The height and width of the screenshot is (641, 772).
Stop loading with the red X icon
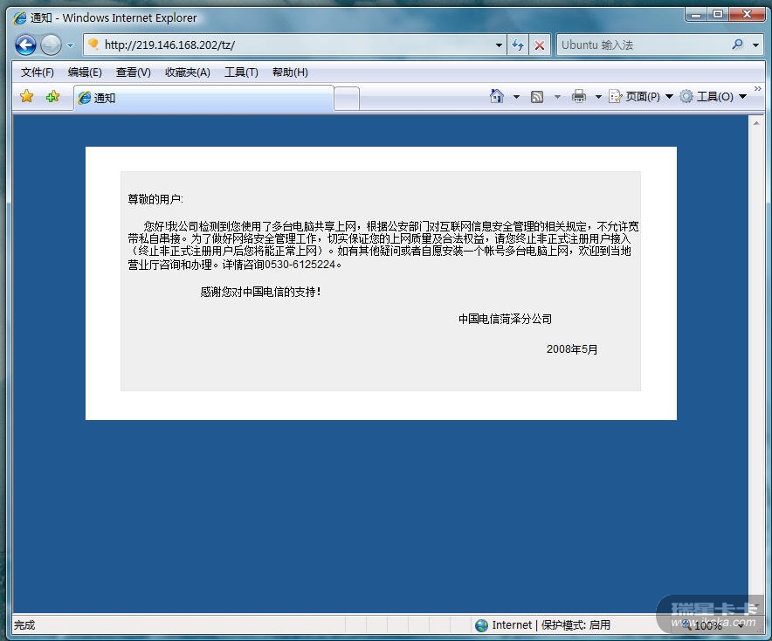pos(540,45)
